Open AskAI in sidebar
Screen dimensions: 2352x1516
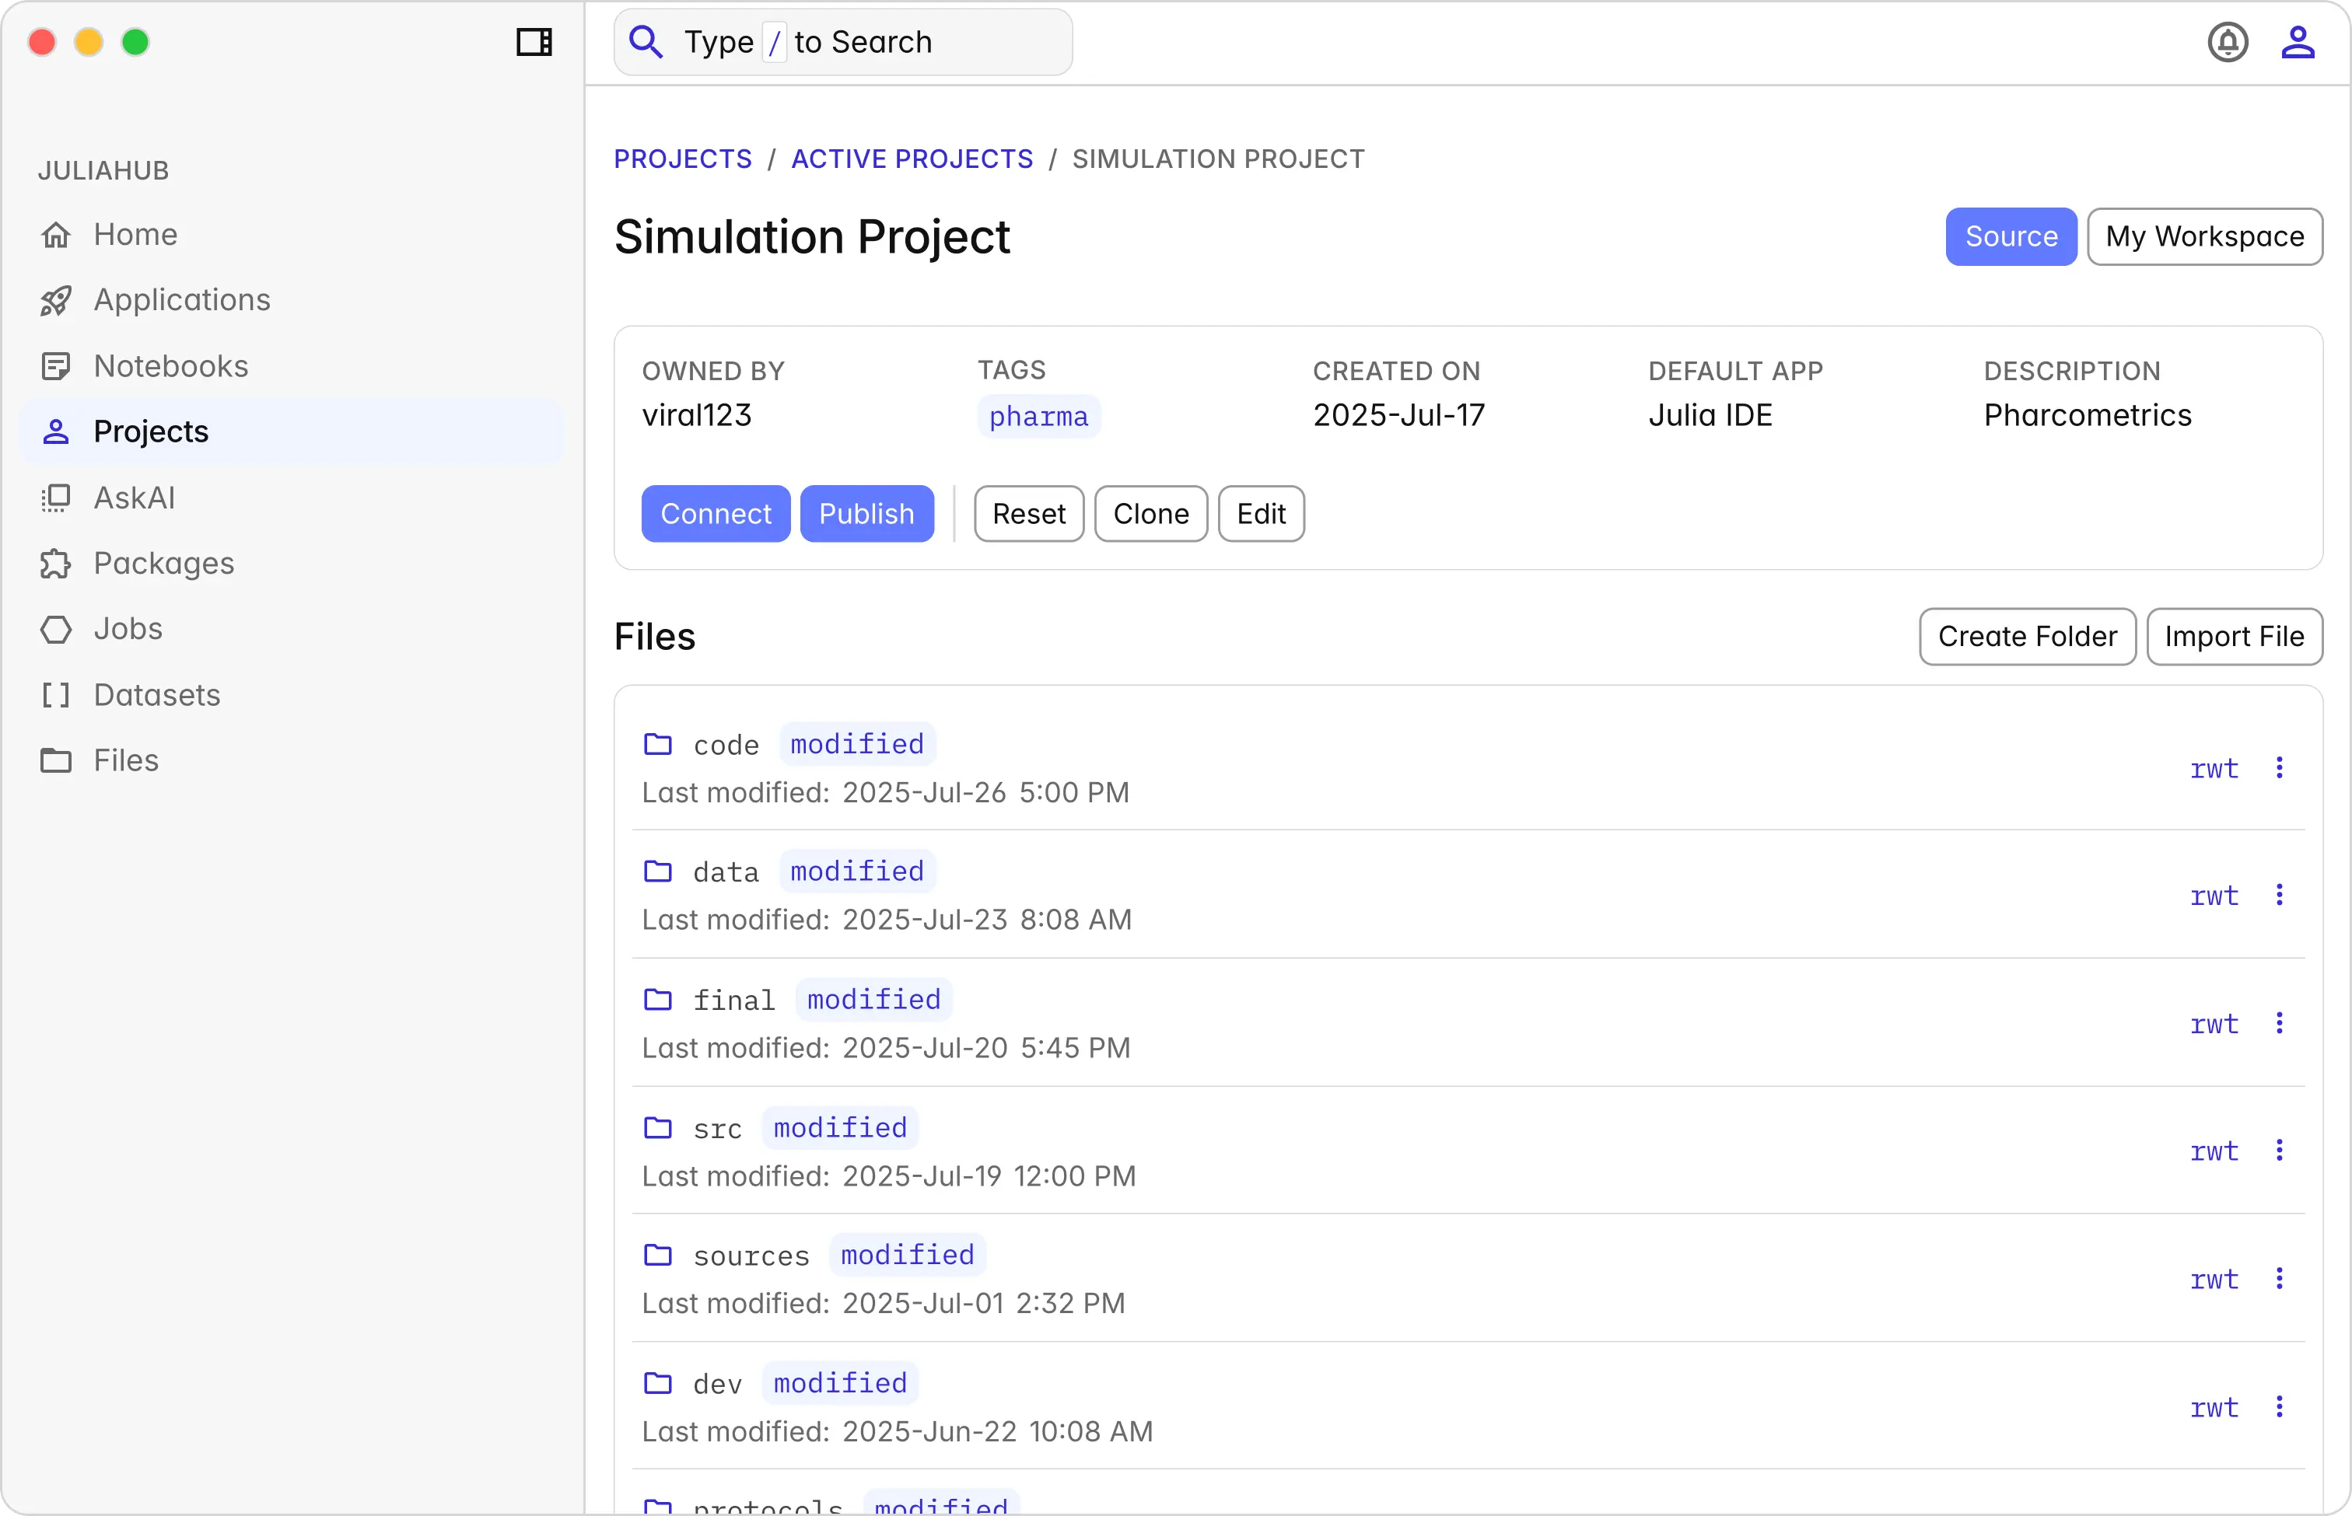click(292, 498)
